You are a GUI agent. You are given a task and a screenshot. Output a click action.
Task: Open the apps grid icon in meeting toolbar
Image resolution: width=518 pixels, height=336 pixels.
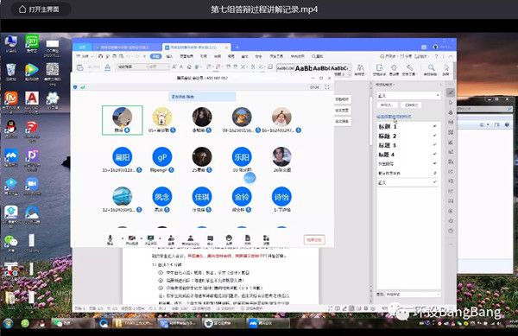[266, 240]
